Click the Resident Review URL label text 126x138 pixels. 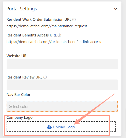pos(25,77)
